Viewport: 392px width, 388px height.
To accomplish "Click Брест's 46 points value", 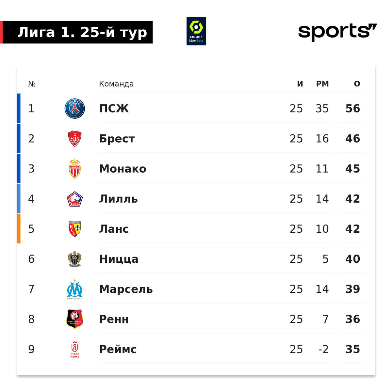I will tap(353, 139).
